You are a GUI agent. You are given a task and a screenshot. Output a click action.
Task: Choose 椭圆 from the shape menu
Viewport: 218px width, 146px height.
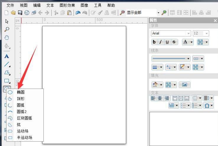point(21,92)
